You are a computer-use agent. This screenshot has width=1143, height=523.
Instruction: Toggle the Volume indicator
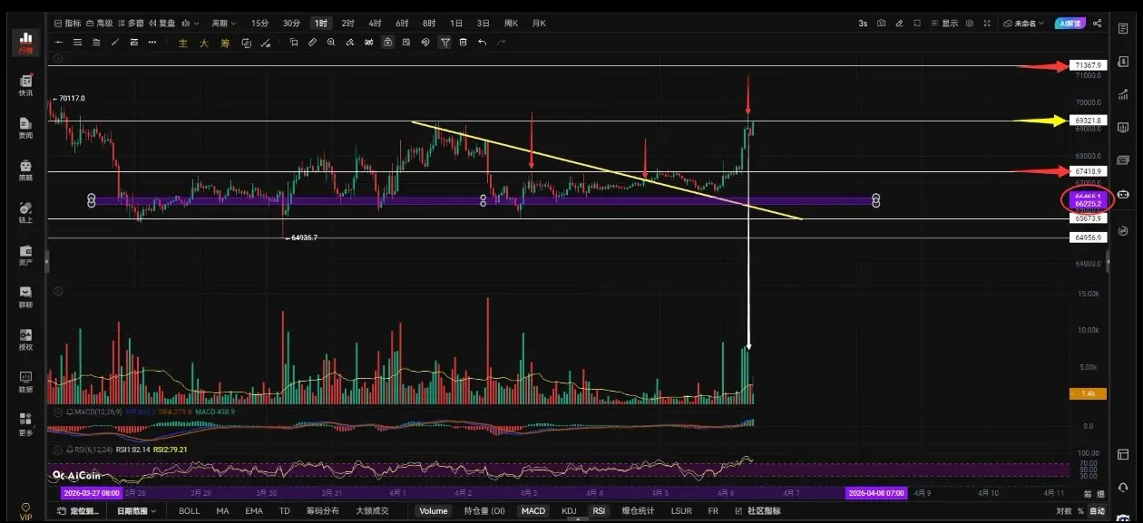click(433, 511)
